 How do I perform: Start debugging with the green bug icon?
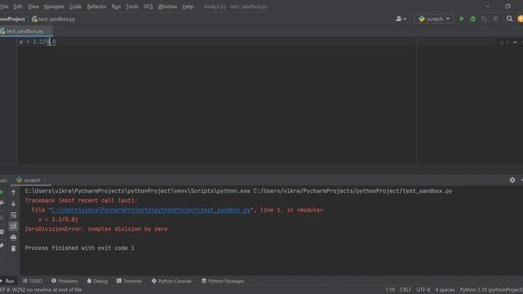(x=473, y=19)
